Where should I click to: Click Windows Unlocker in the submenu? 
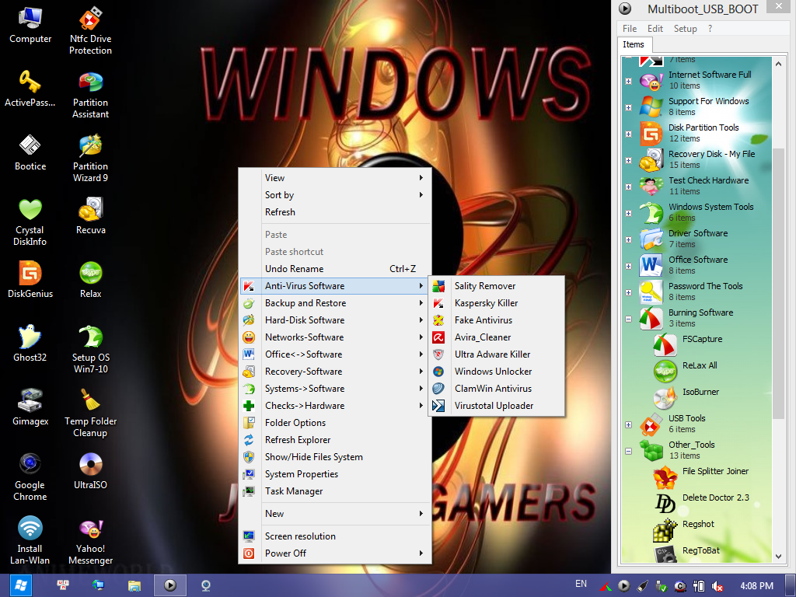coord(497,371)
